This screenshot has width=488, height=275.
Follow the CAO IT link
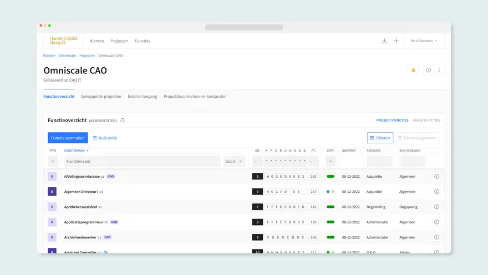(75, 80)
